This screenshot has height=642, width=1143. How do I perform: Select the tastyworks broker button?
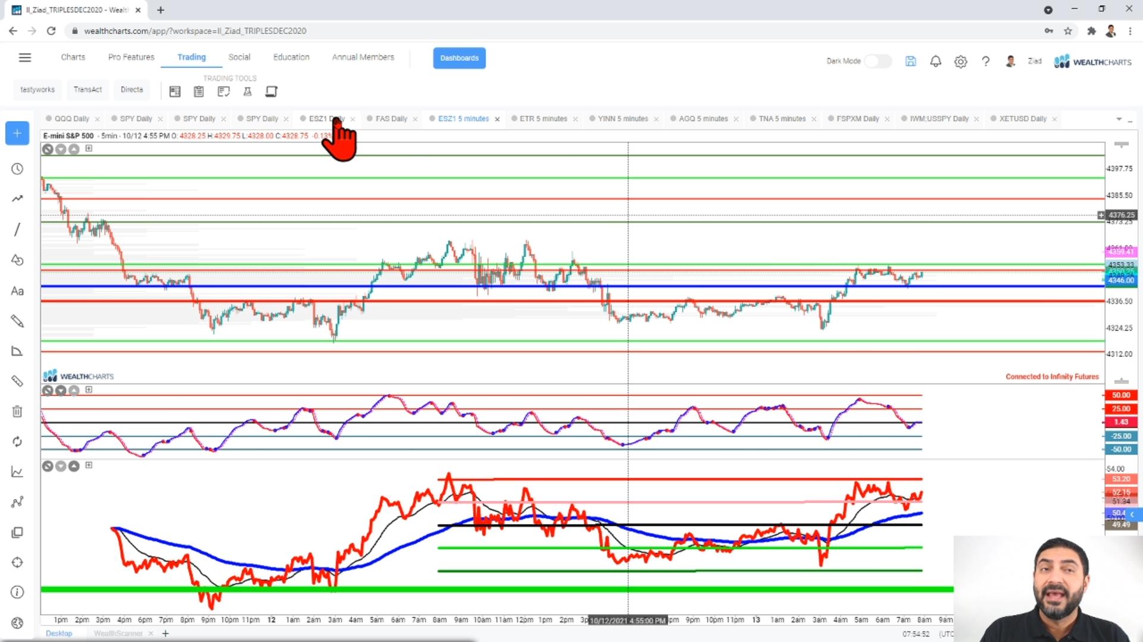pos(38,90)
